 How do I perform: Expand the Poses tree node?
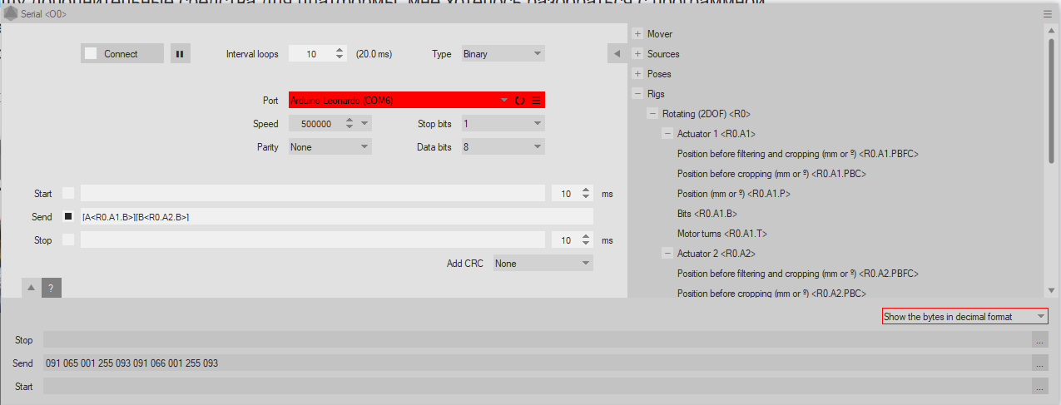[637, 74]
